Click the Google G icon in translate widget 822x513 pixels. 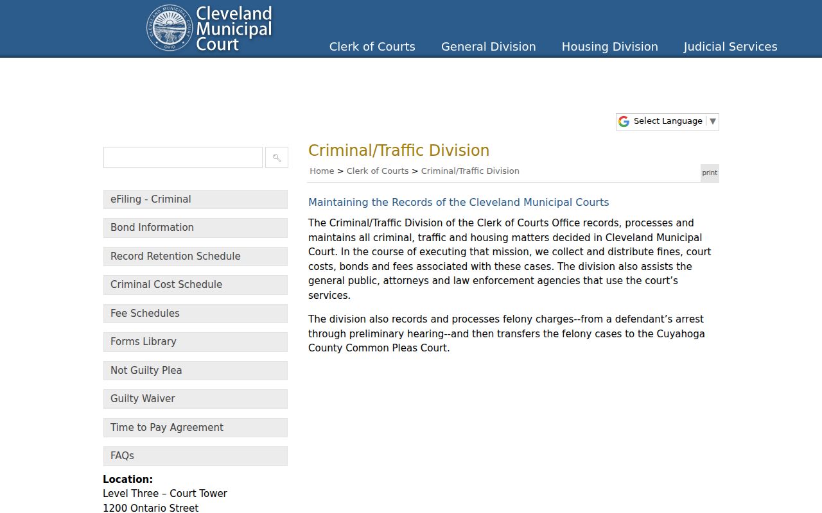[624, 121]
